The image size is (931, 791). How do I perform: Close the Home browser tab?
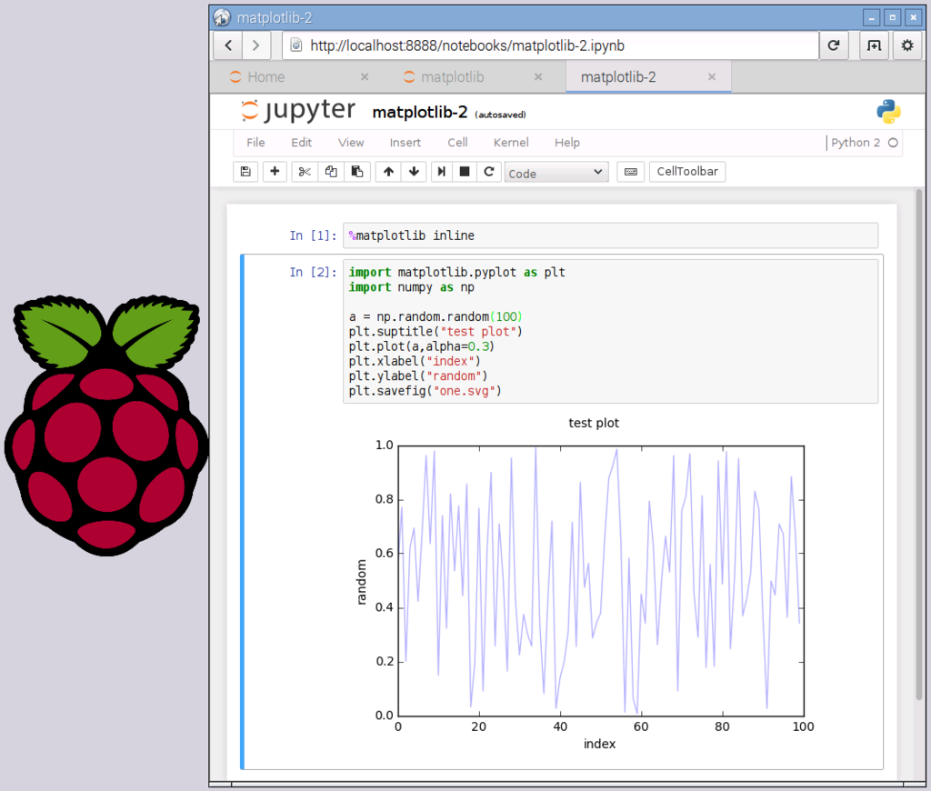pyautogui.click(x=365, y=76)
